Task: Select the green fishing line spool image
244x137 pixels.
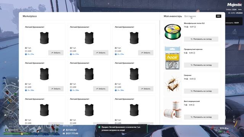Action: click(x=173, y=32)
